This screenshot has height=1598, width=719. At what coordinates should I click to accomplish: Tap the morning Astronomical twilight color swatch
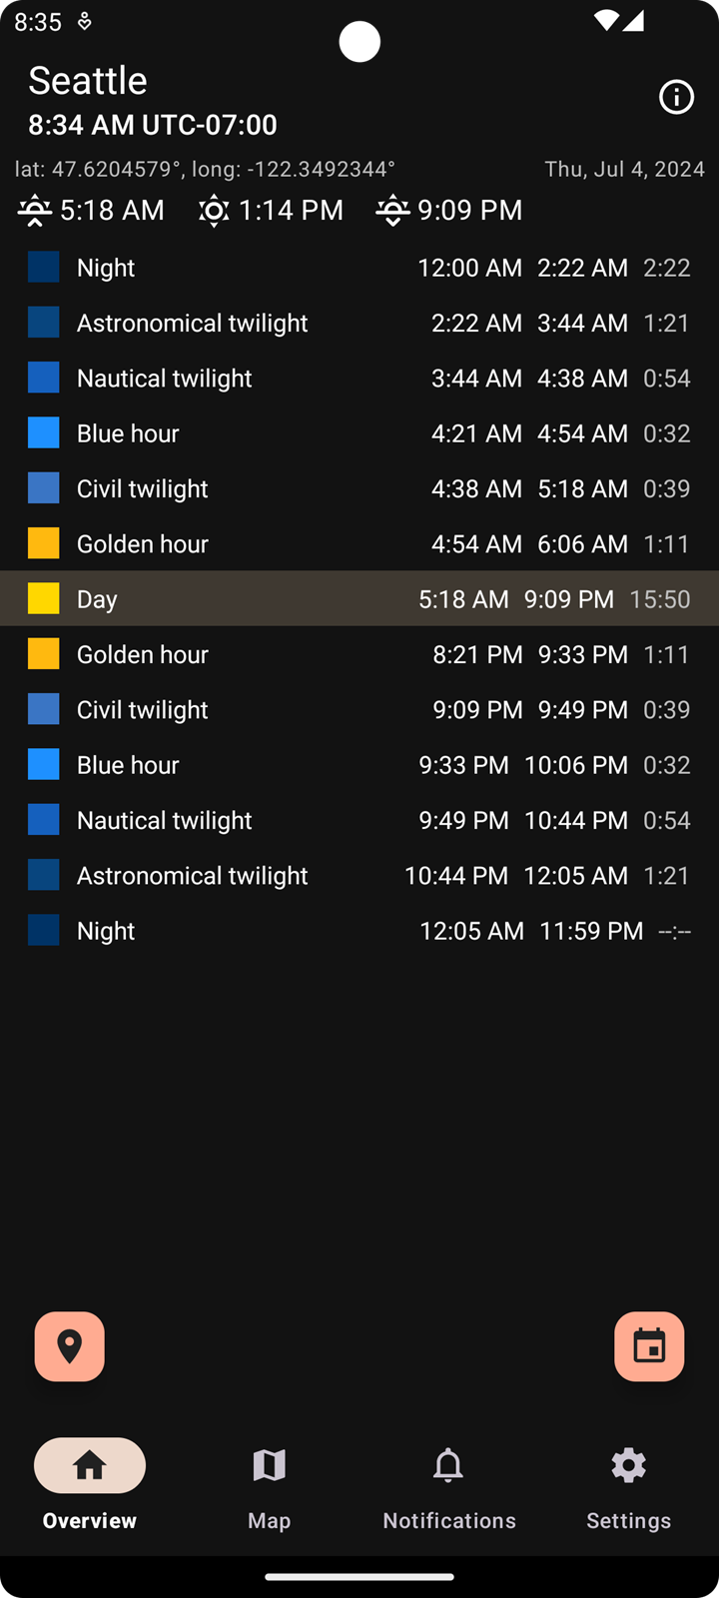pos(44,323)
